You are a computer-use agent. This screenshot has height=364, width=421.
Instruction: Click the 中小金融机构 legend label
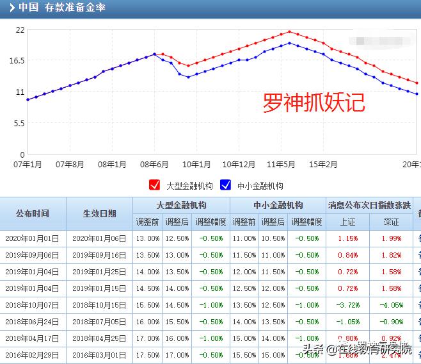(x=260, y=186)
